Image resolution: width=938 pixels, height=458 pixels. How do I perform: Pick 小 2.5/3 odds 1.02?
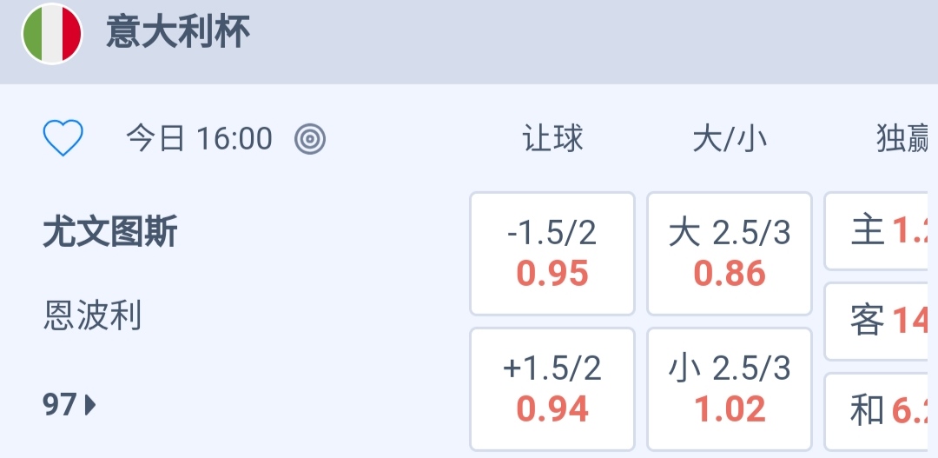[x=730, y=388]
